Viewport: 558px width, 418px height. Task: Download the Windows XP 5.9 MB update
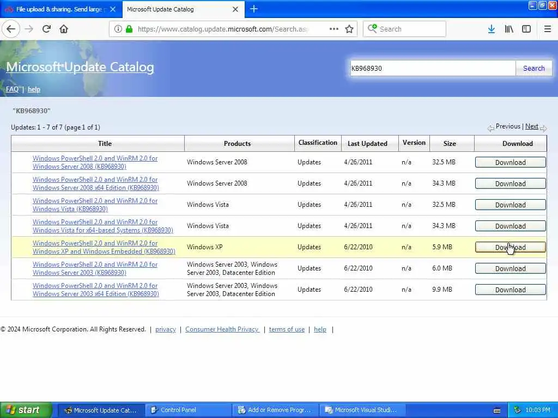click(510, 247)
